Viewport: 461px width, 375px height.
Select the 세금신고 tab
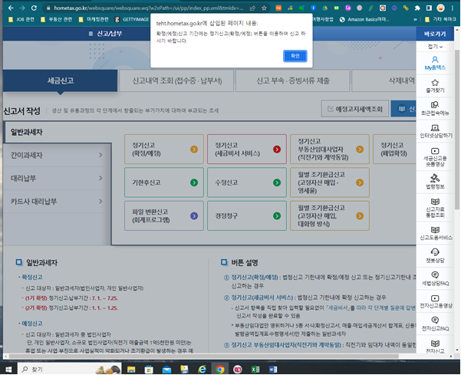(x=61, y=81)
